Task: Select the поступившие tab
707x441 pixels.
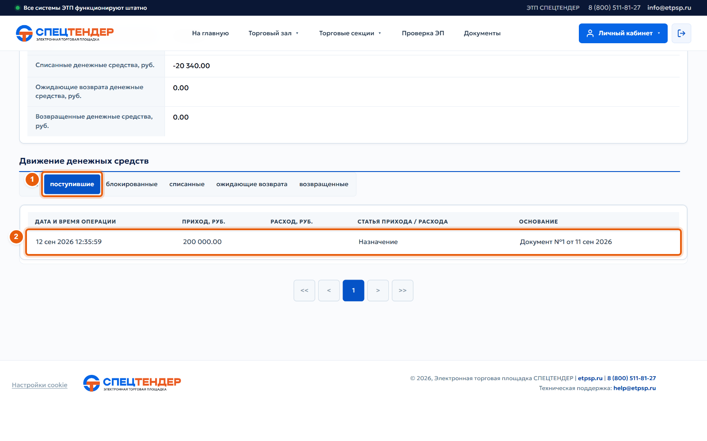Action: (x=72, y=184)
